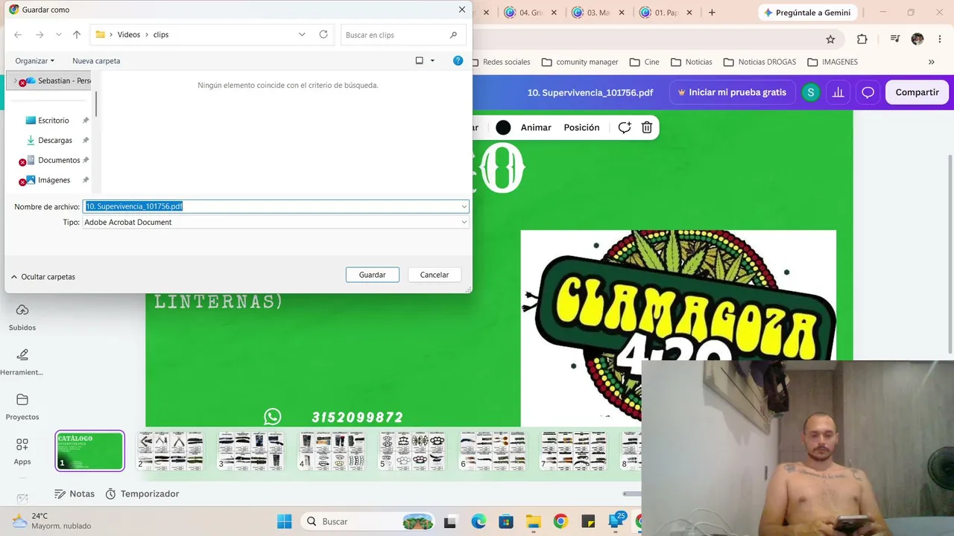This screenshot has height=536, width=954.
Task: Open Canva comments speech bubble icon
Action: point(868,92)
